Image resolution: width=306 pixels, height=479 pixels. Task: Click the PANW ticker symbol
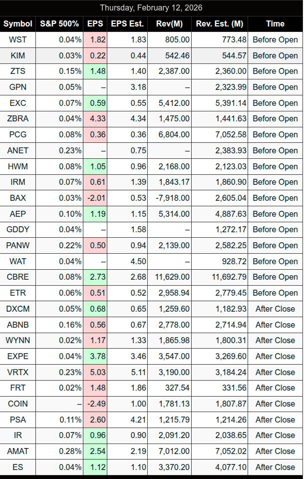coord(18,245)
